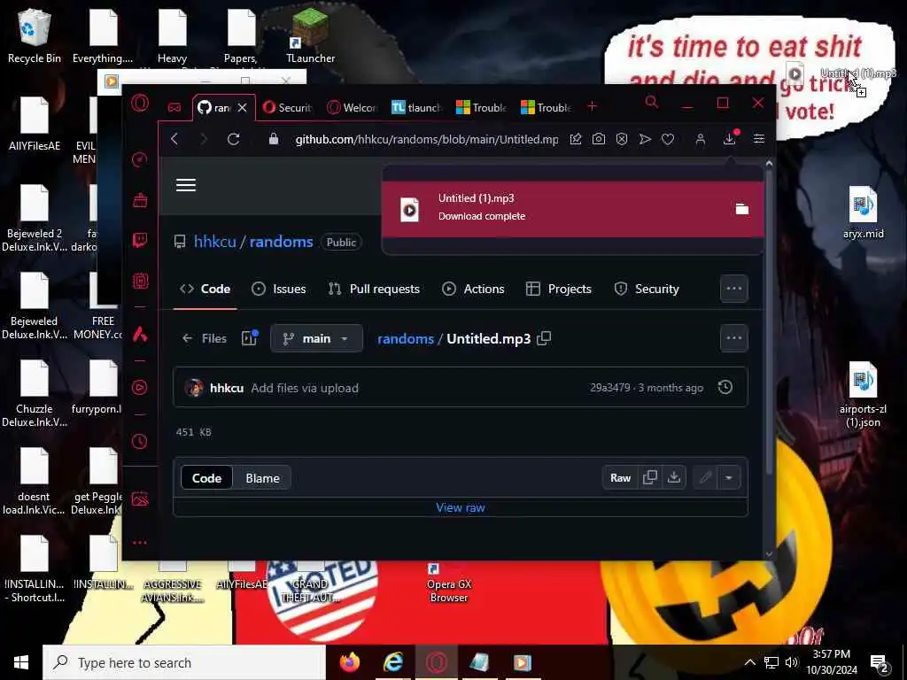The height and width of the screenshot is (680, 907).
Task: Open Easy Setup sliders icon
Action: click(759, 139)
